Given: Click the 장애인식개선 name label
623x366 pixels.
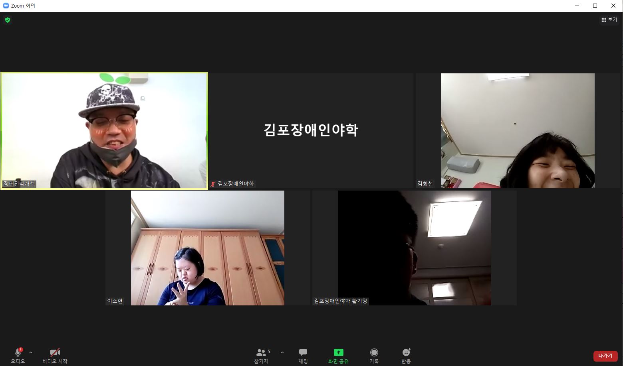Looking at the screenshot, I should 19,184.
